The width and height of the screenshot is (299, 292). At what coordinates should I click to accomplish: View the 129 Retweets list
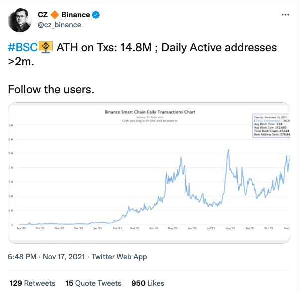click(x=33, y=283)
